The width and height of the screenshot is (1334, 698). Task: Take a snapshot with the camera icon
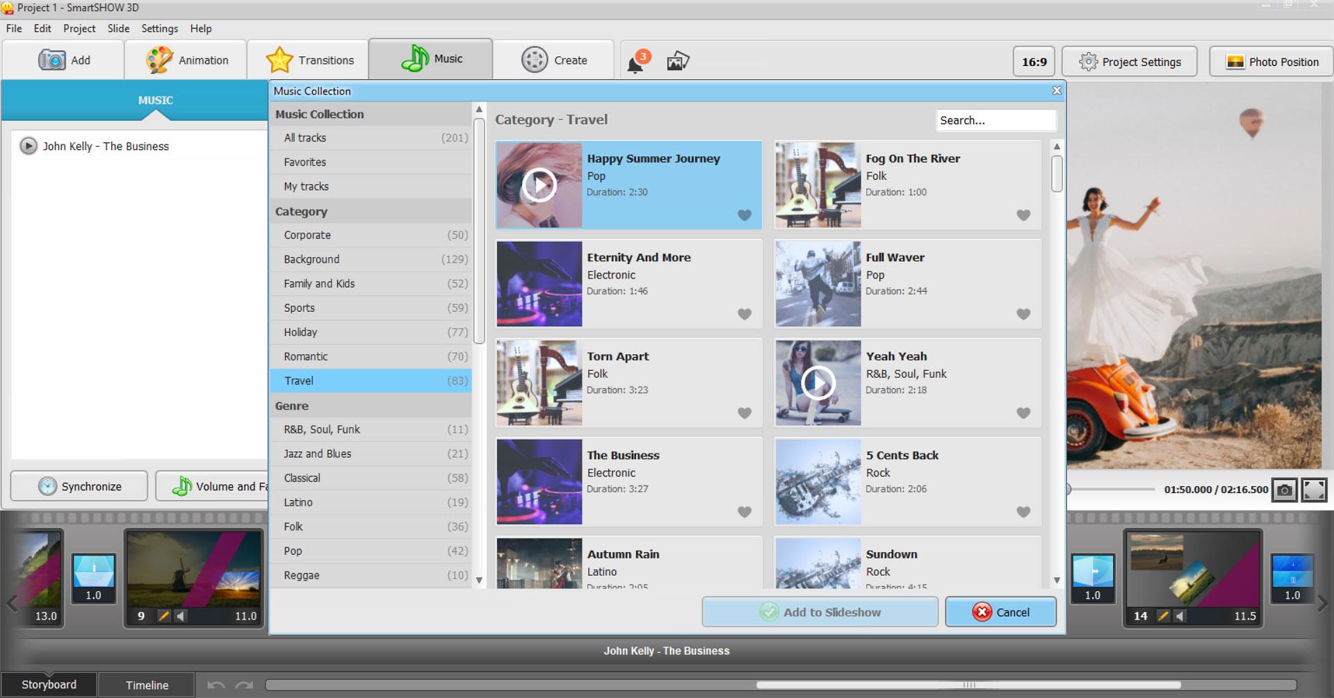click(1285, 490)
